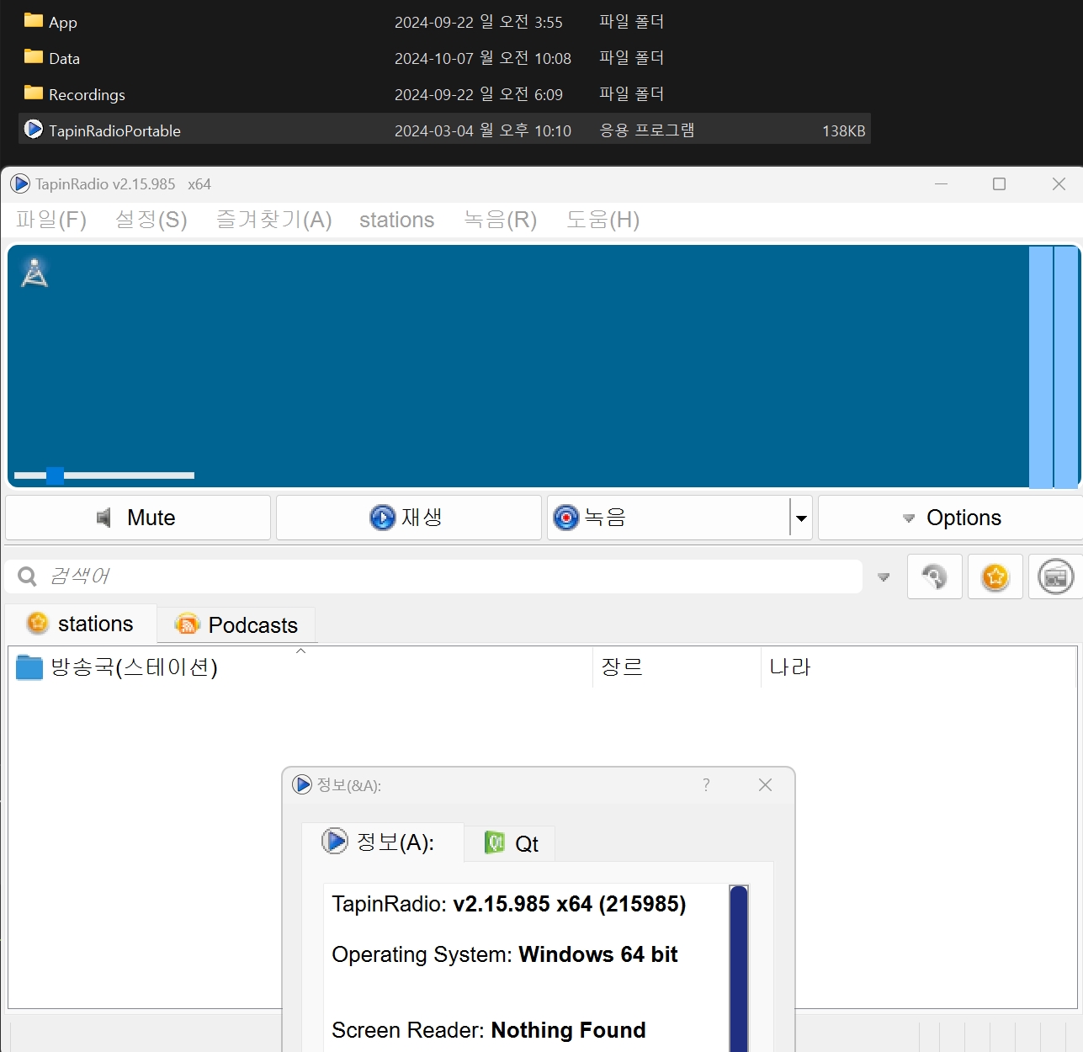The width and height of the screenshot is (1083, 1052).
Task: Open the 즐겨찾기(A) menu
Action: click(274, 220)
